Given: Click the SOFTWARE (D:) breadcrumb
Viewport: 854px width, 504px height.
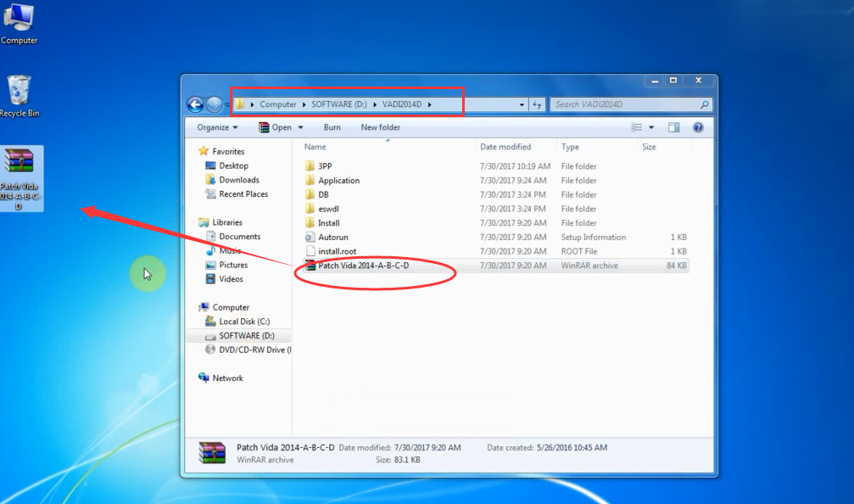Looking at the screenshot, I should tap(338, 104).
